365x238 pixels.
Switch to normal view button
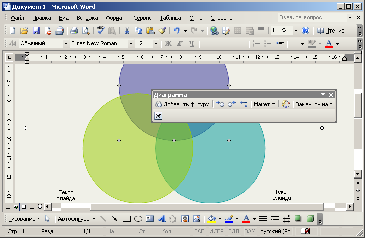(8, 206)
